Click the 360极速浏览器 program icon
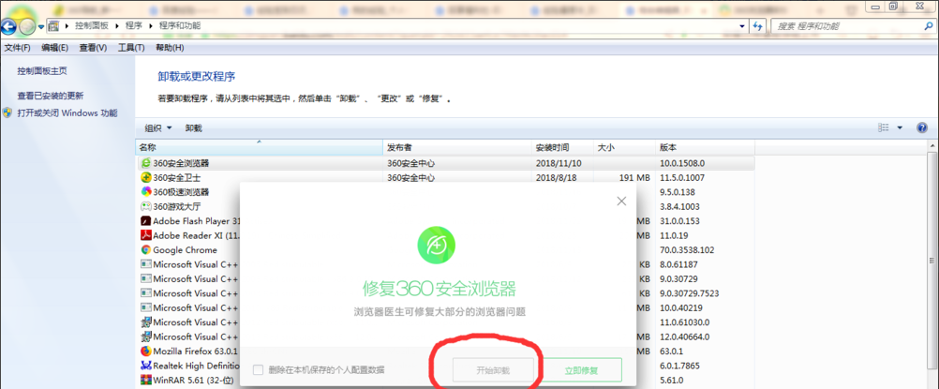This screenshot has width=939, height=389. [x=145, y=192]
